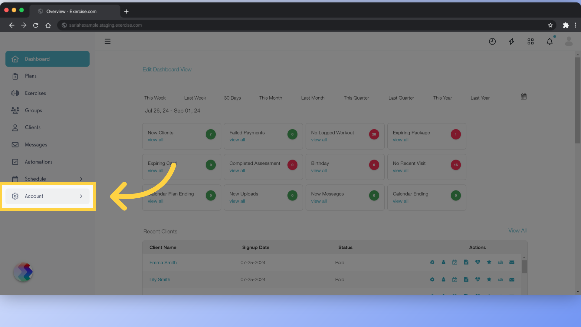View all Failed Payments
This screenshot has width=581, height=327.
click(237, 140)
